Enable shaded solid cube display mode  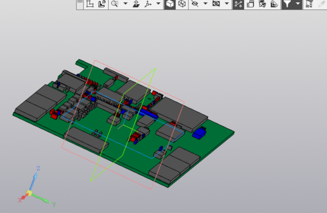[170, 4]
